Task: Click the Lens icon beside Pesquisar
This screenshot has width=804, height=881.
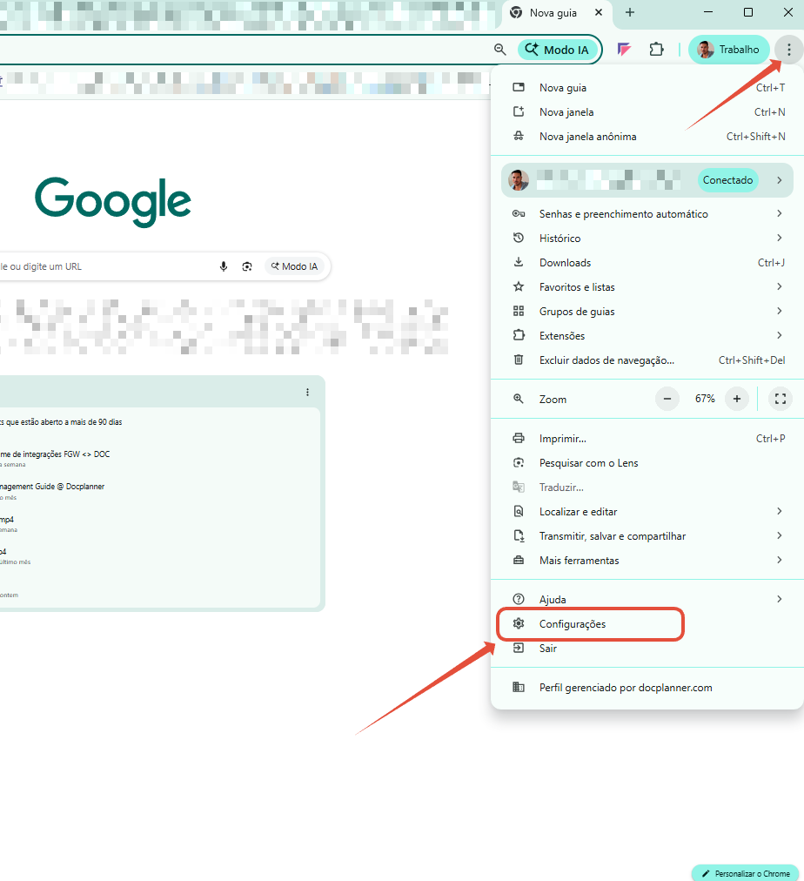Action: pyautogui.click(x=519, y=462)
